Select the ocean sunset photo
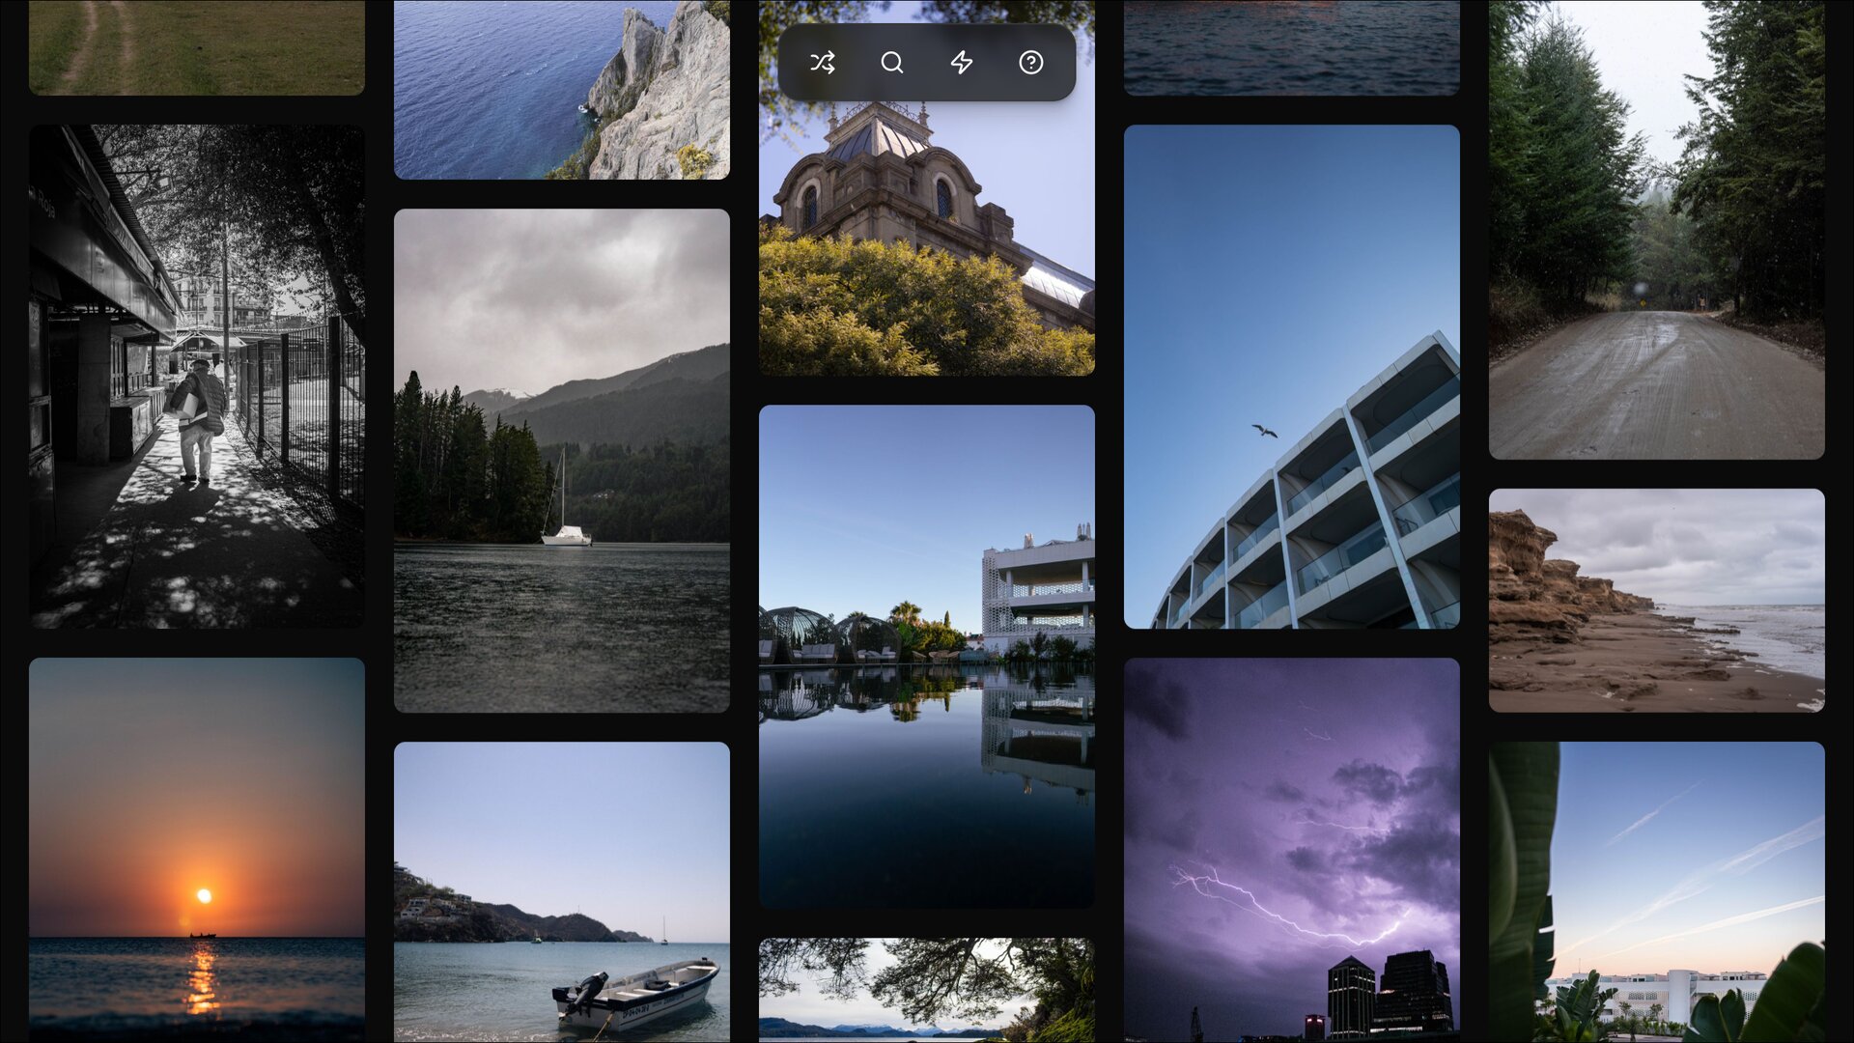 [197, 850]
